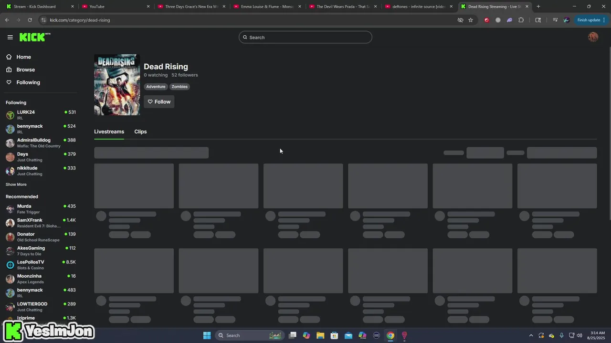Click the Browse link in sidebar
The height and width of the screenshot is (343, 611).
click(x=26, y=70)
